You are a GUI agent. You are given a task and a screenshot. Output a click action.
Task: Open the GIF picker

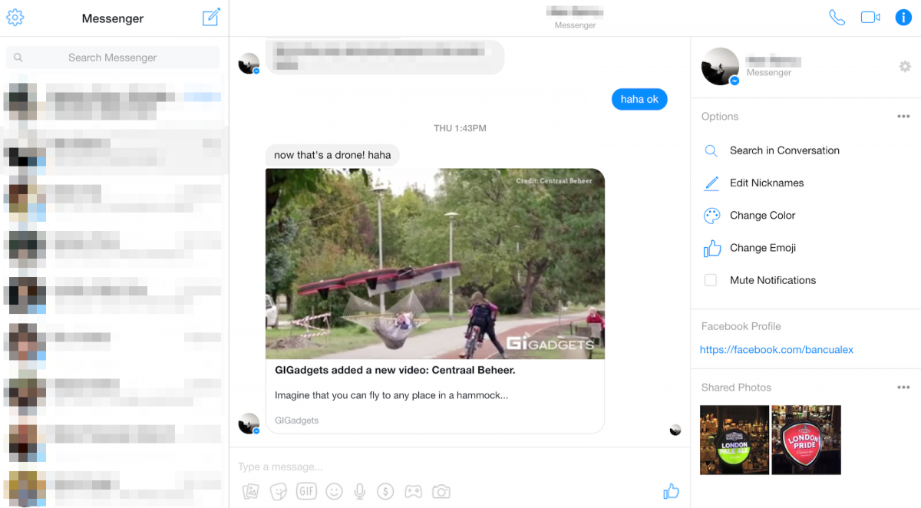pyautogui.click(x=306, y=491)
